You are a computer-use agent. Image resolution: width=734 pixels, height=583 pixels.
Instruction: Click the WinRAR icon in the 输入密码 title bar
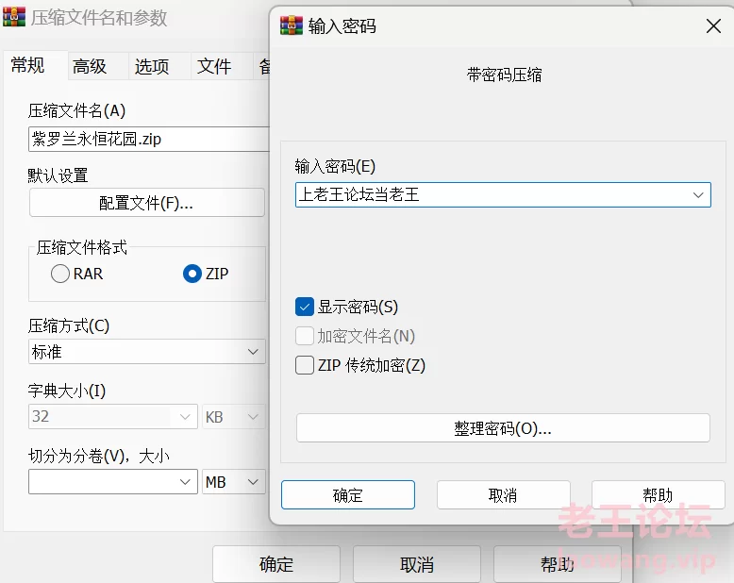coord(292,25)
